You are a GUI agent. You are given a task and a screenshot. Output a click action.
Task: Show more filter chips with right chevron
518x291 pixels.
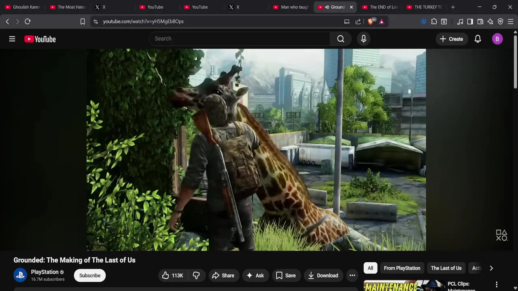491,268
